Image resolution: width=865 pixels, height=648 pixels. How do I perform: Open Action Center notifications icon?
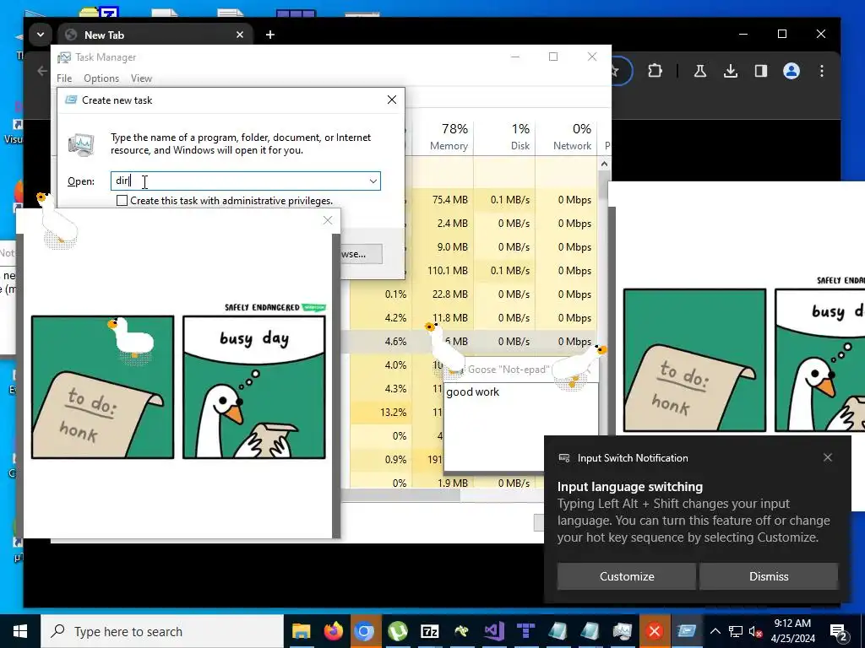[x=839, y=631]
